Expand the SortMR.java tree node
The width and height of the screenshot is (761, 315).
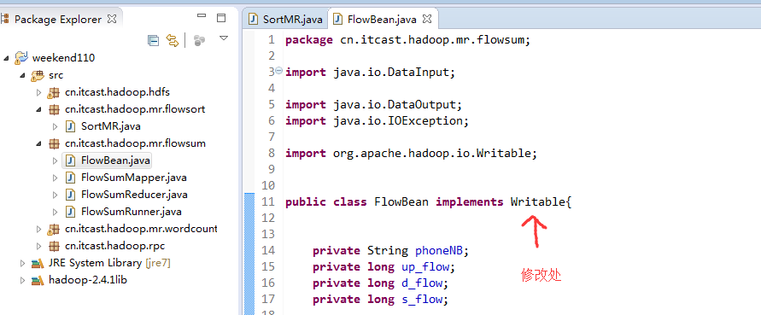[x=55, y=126]
